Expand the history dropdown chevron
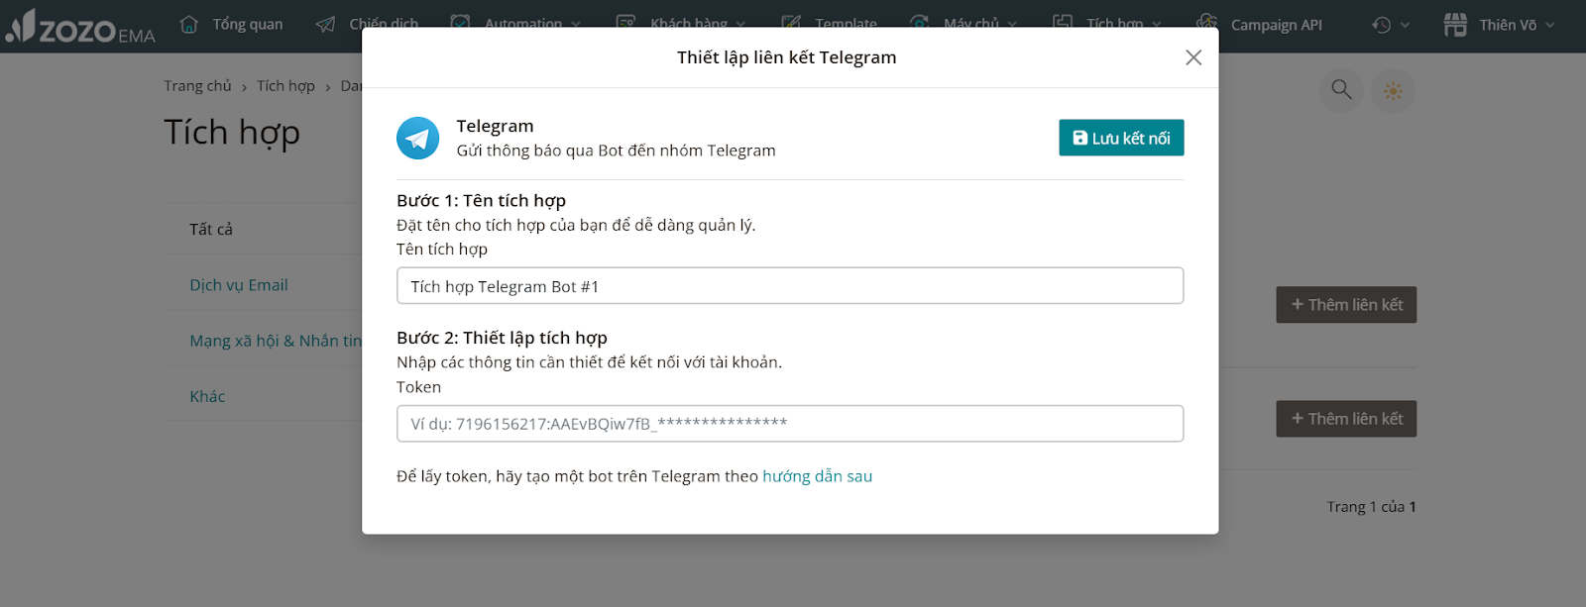 pyautogui.click(x=1405, y=26)
